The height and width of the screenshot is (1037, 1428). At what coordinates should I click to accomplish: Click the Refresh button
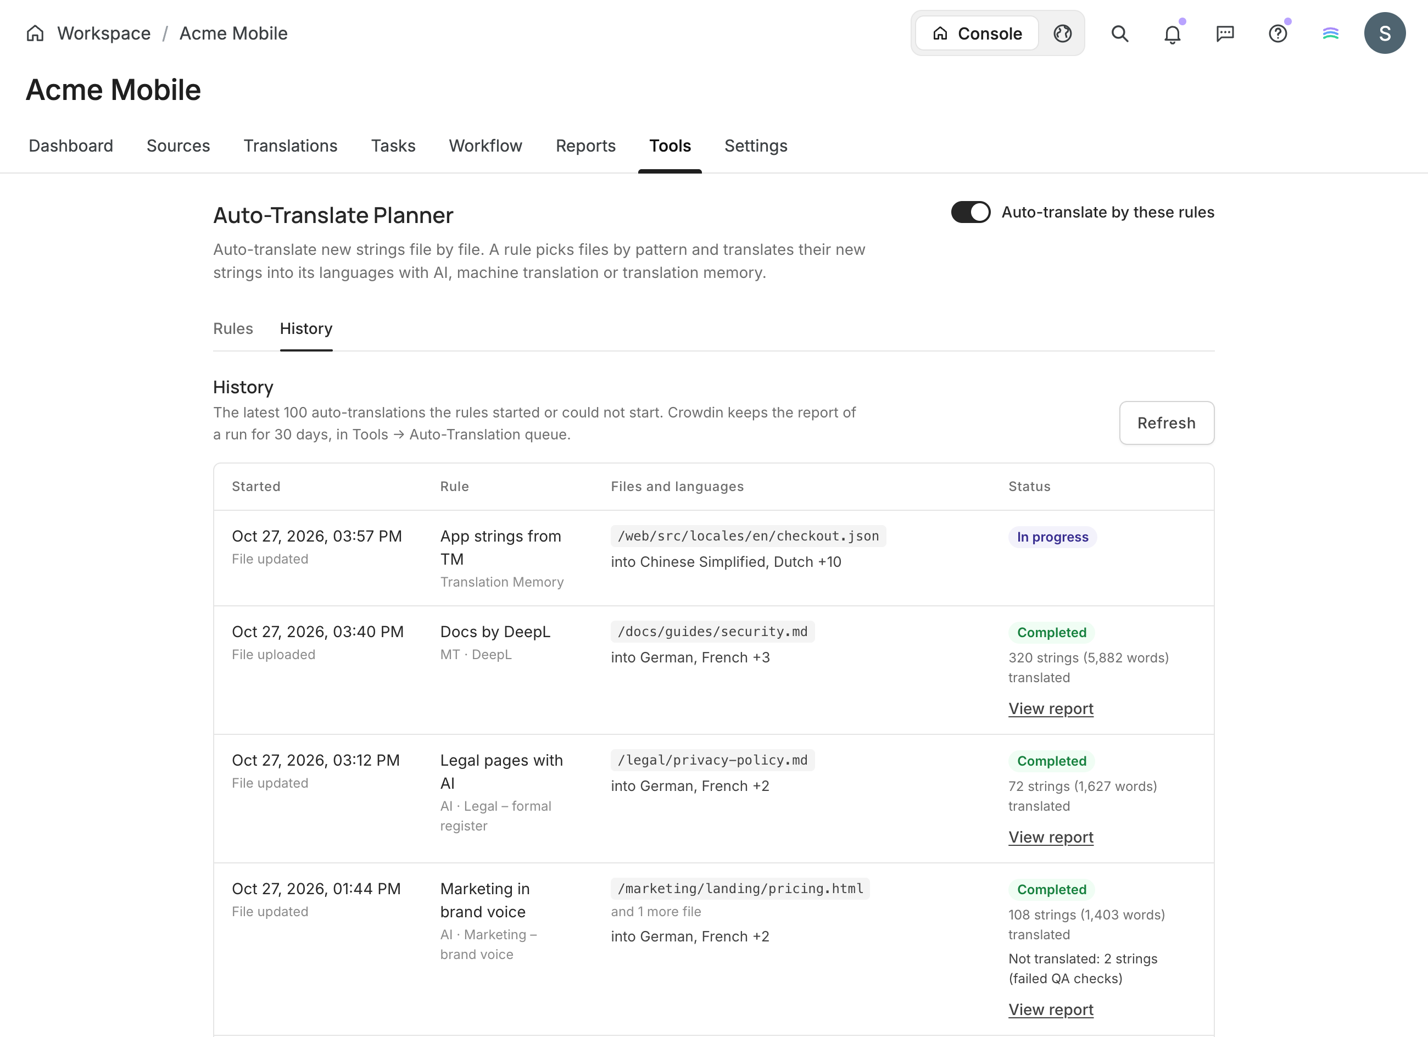[x=1166, y=423]
